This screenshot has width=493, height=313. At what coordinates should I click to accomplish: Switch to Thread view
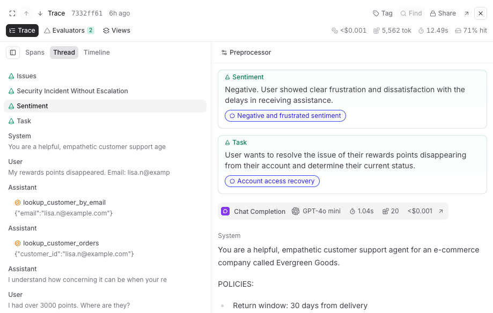point(64,53)
